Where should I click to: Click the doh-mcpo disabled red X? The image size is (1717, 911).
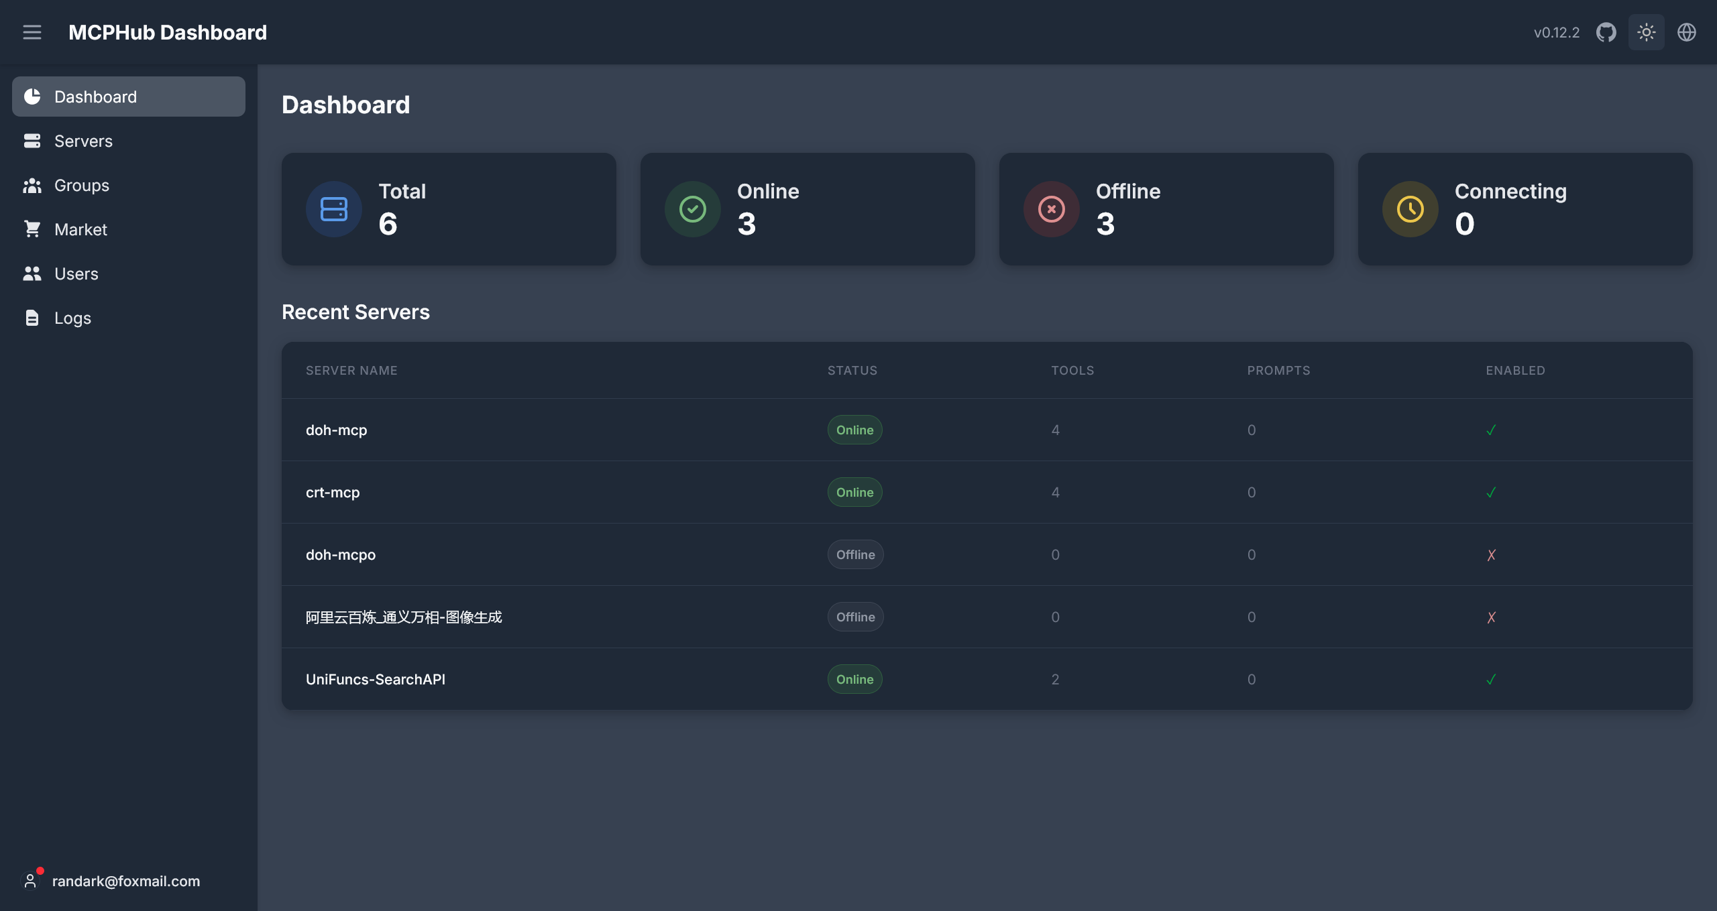pyautogui.click(x=1491, y=555)
